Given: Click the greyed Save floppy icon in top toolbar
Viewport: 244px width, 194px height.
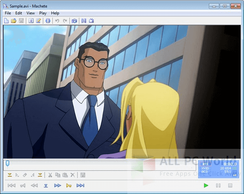Looking at the screenshot, I should (x=21, y=21).
